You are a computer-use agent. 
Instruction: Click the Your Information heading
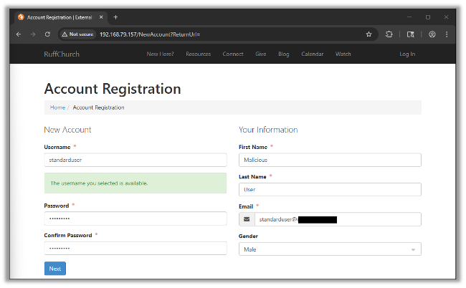click(268, 130)
